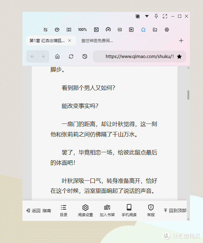Open the 指南 guide link
The height and width of the screenshot is (243, 203).
point(47,211)
